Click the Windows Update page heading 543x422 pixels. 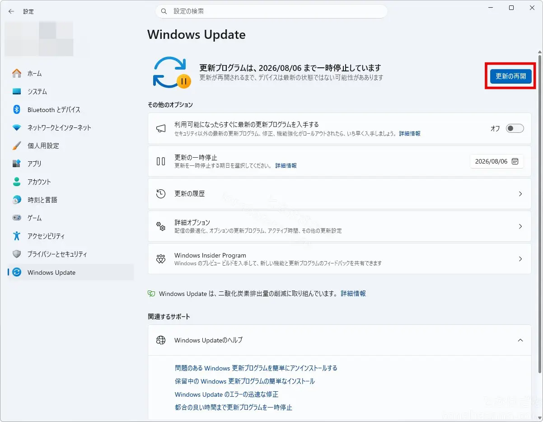197,34
